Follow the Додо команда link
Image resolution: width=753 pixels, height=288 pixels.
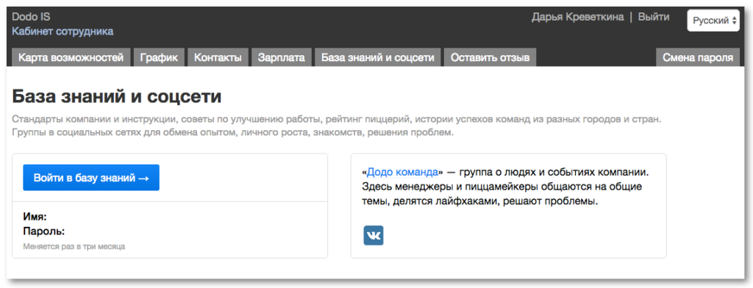click(x=402, y=172)
